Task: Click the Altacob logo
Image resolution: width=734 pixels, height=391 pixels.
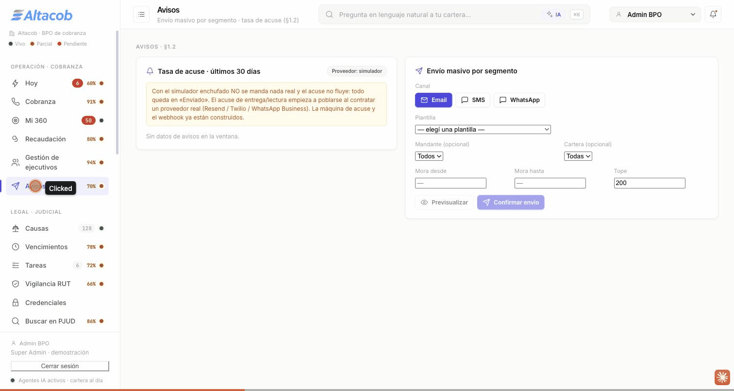Action: coord(42,16)
